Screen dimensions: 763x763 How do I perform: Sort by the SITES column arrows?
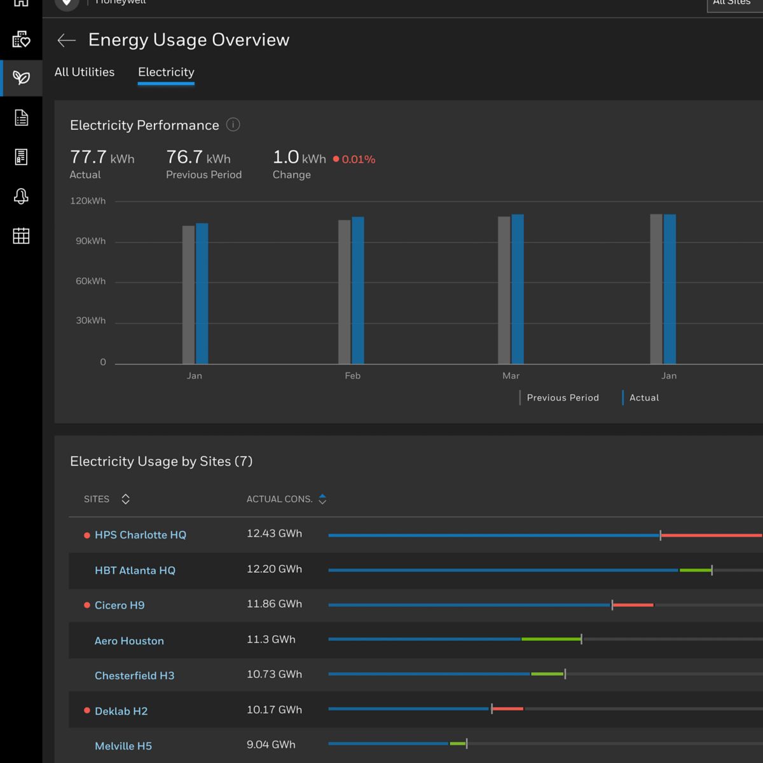(x=125, y=499)
